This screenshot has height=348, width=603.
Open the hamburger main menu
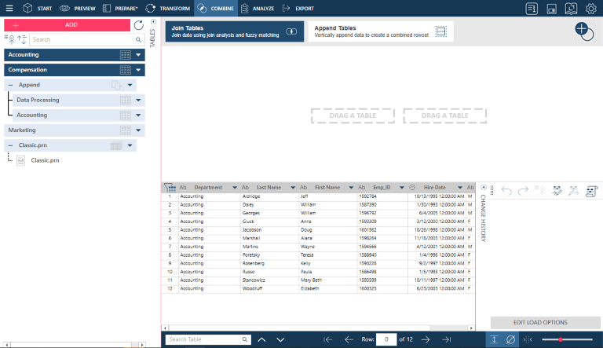[9, 8]
